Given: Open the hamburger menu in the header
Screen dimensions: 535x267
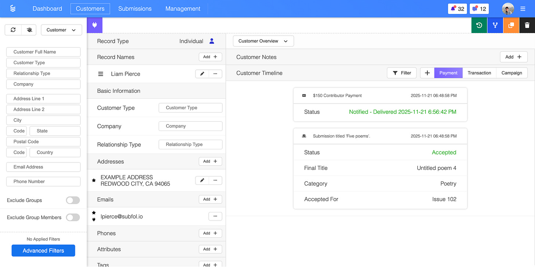Looking at the screenshot, I should pyautogui.click(x=523, y=9).
